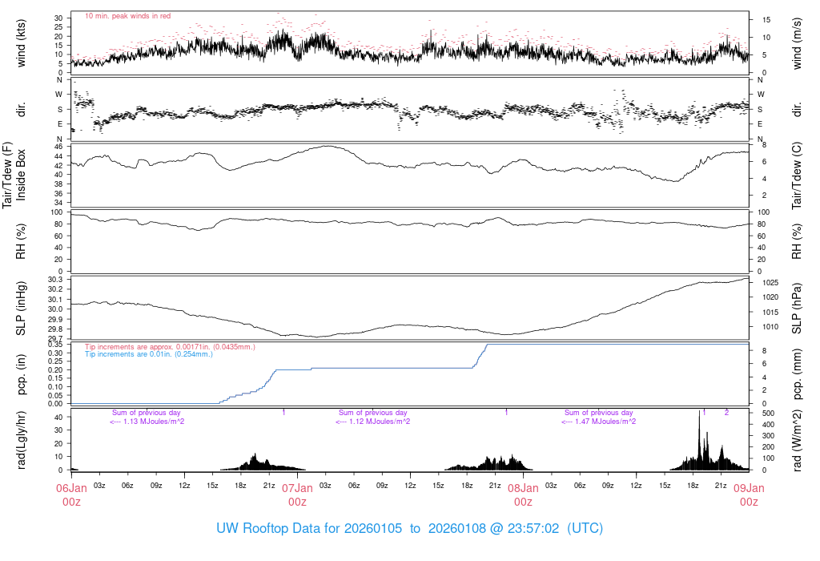Select the "rad (W/m^2)" axis label
820x561 pixels.
(797, 441)
